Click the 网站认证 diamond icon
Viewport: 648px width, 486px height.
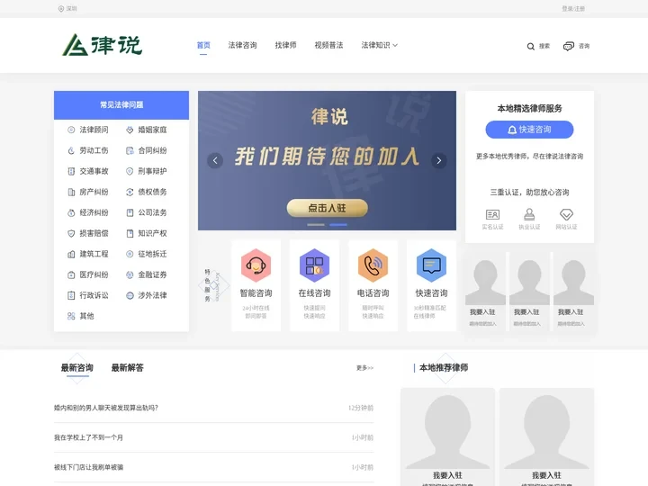click(566, 214)
